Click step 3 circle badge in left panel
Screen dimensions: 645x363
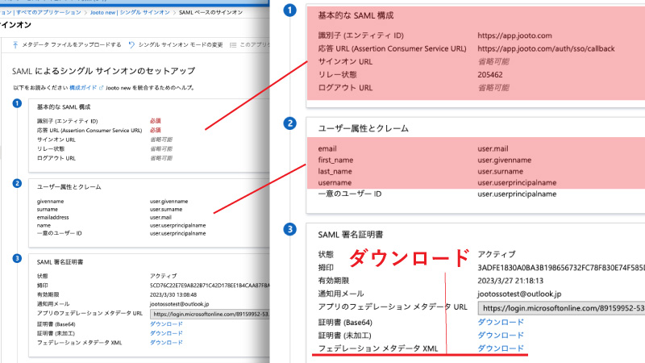click(17, 259)
